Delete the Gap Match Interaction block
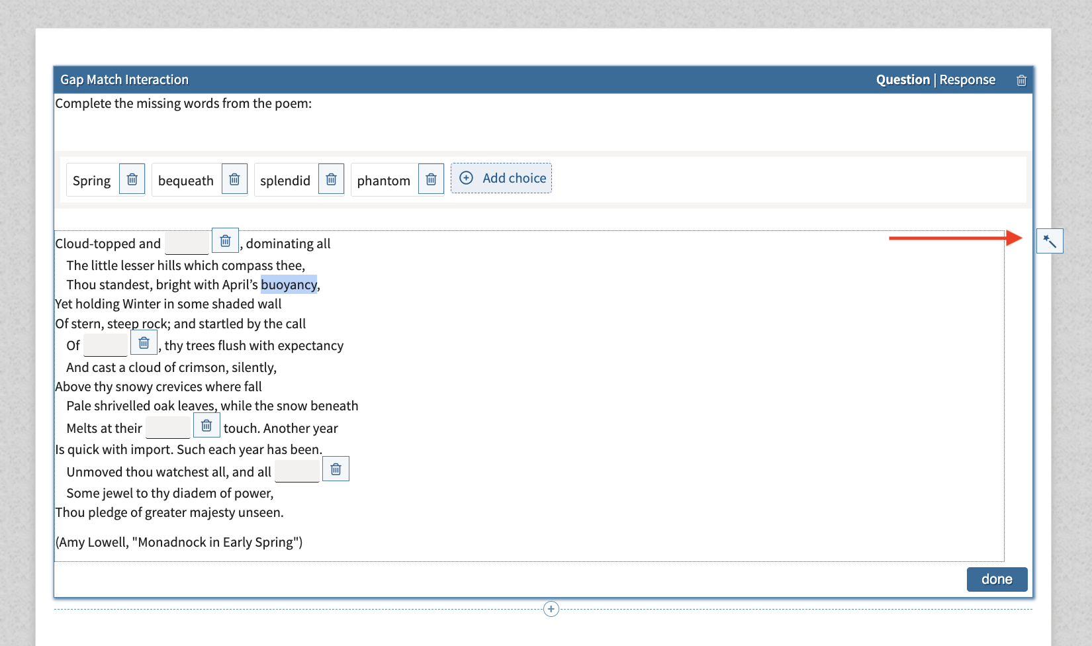 (x=1021, y=80)
